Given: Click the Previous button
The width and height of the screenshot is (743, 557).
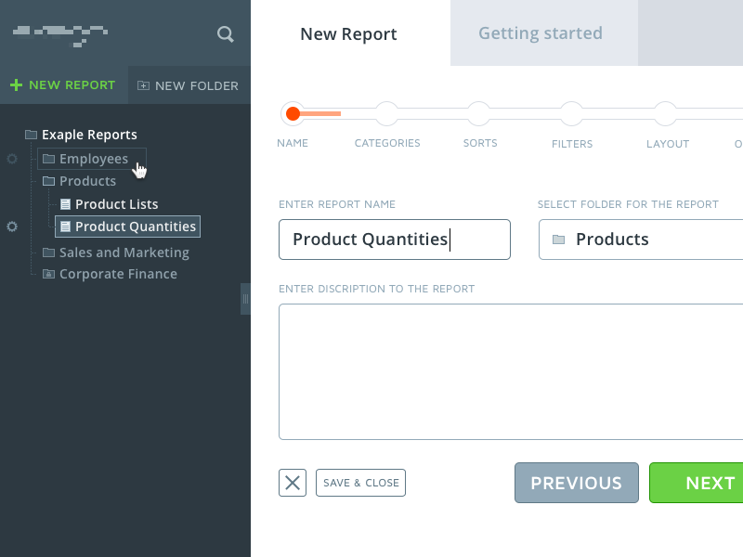Looking at the screenshot, I should point(576,483).
